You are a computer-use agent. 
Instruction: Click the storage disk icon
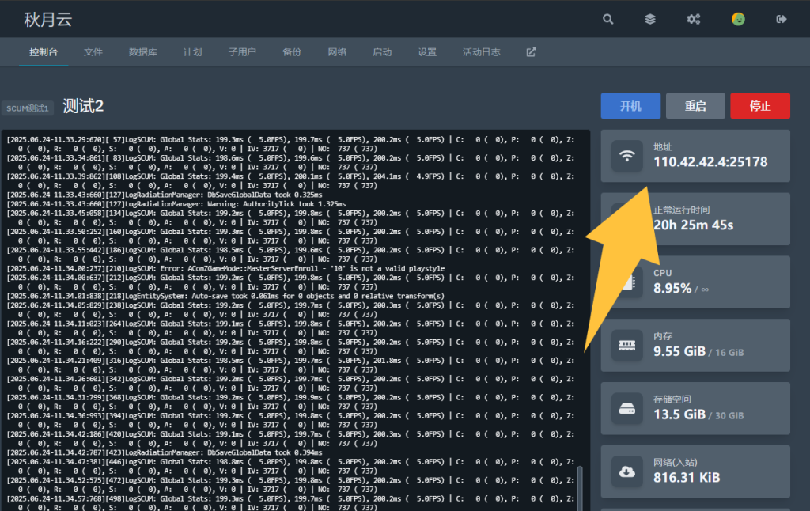[x=627, y=409]
